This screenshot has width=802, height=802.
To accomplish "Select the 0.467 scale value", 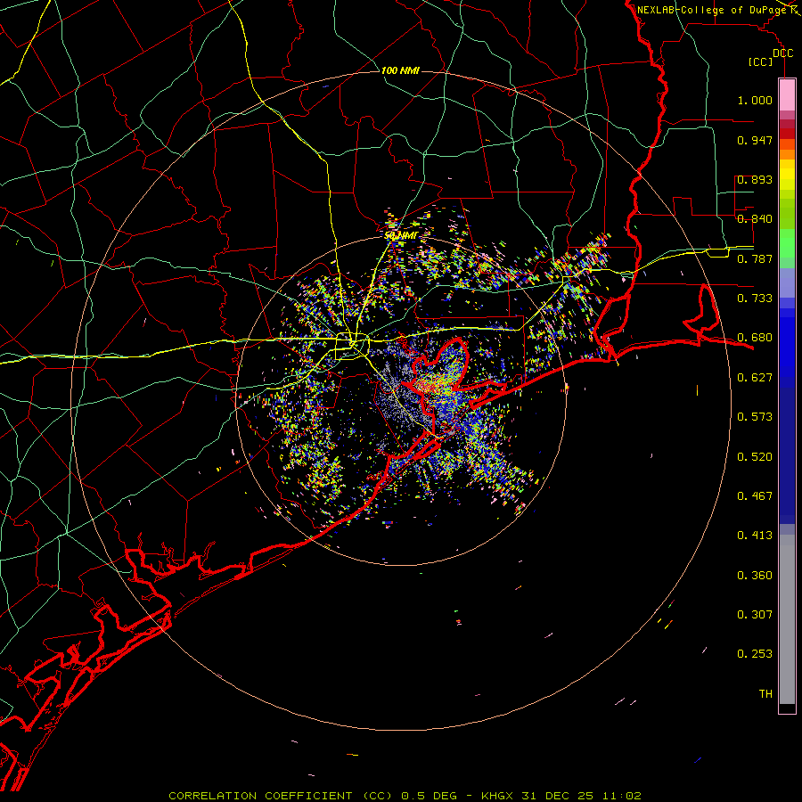I will (755, 496).
